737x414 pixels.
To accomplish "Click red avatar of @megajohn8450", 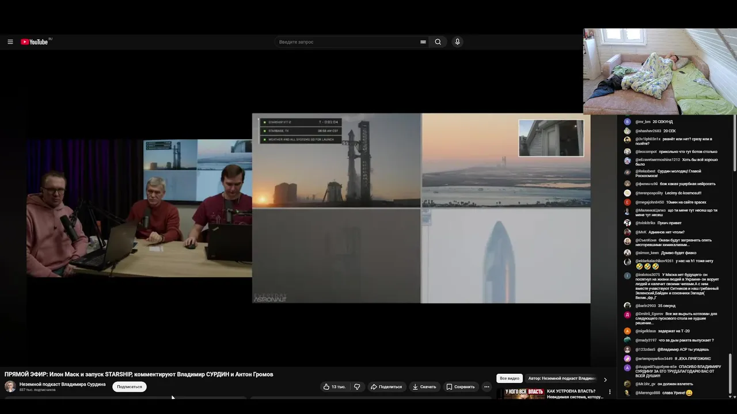I will coord(628,202).
